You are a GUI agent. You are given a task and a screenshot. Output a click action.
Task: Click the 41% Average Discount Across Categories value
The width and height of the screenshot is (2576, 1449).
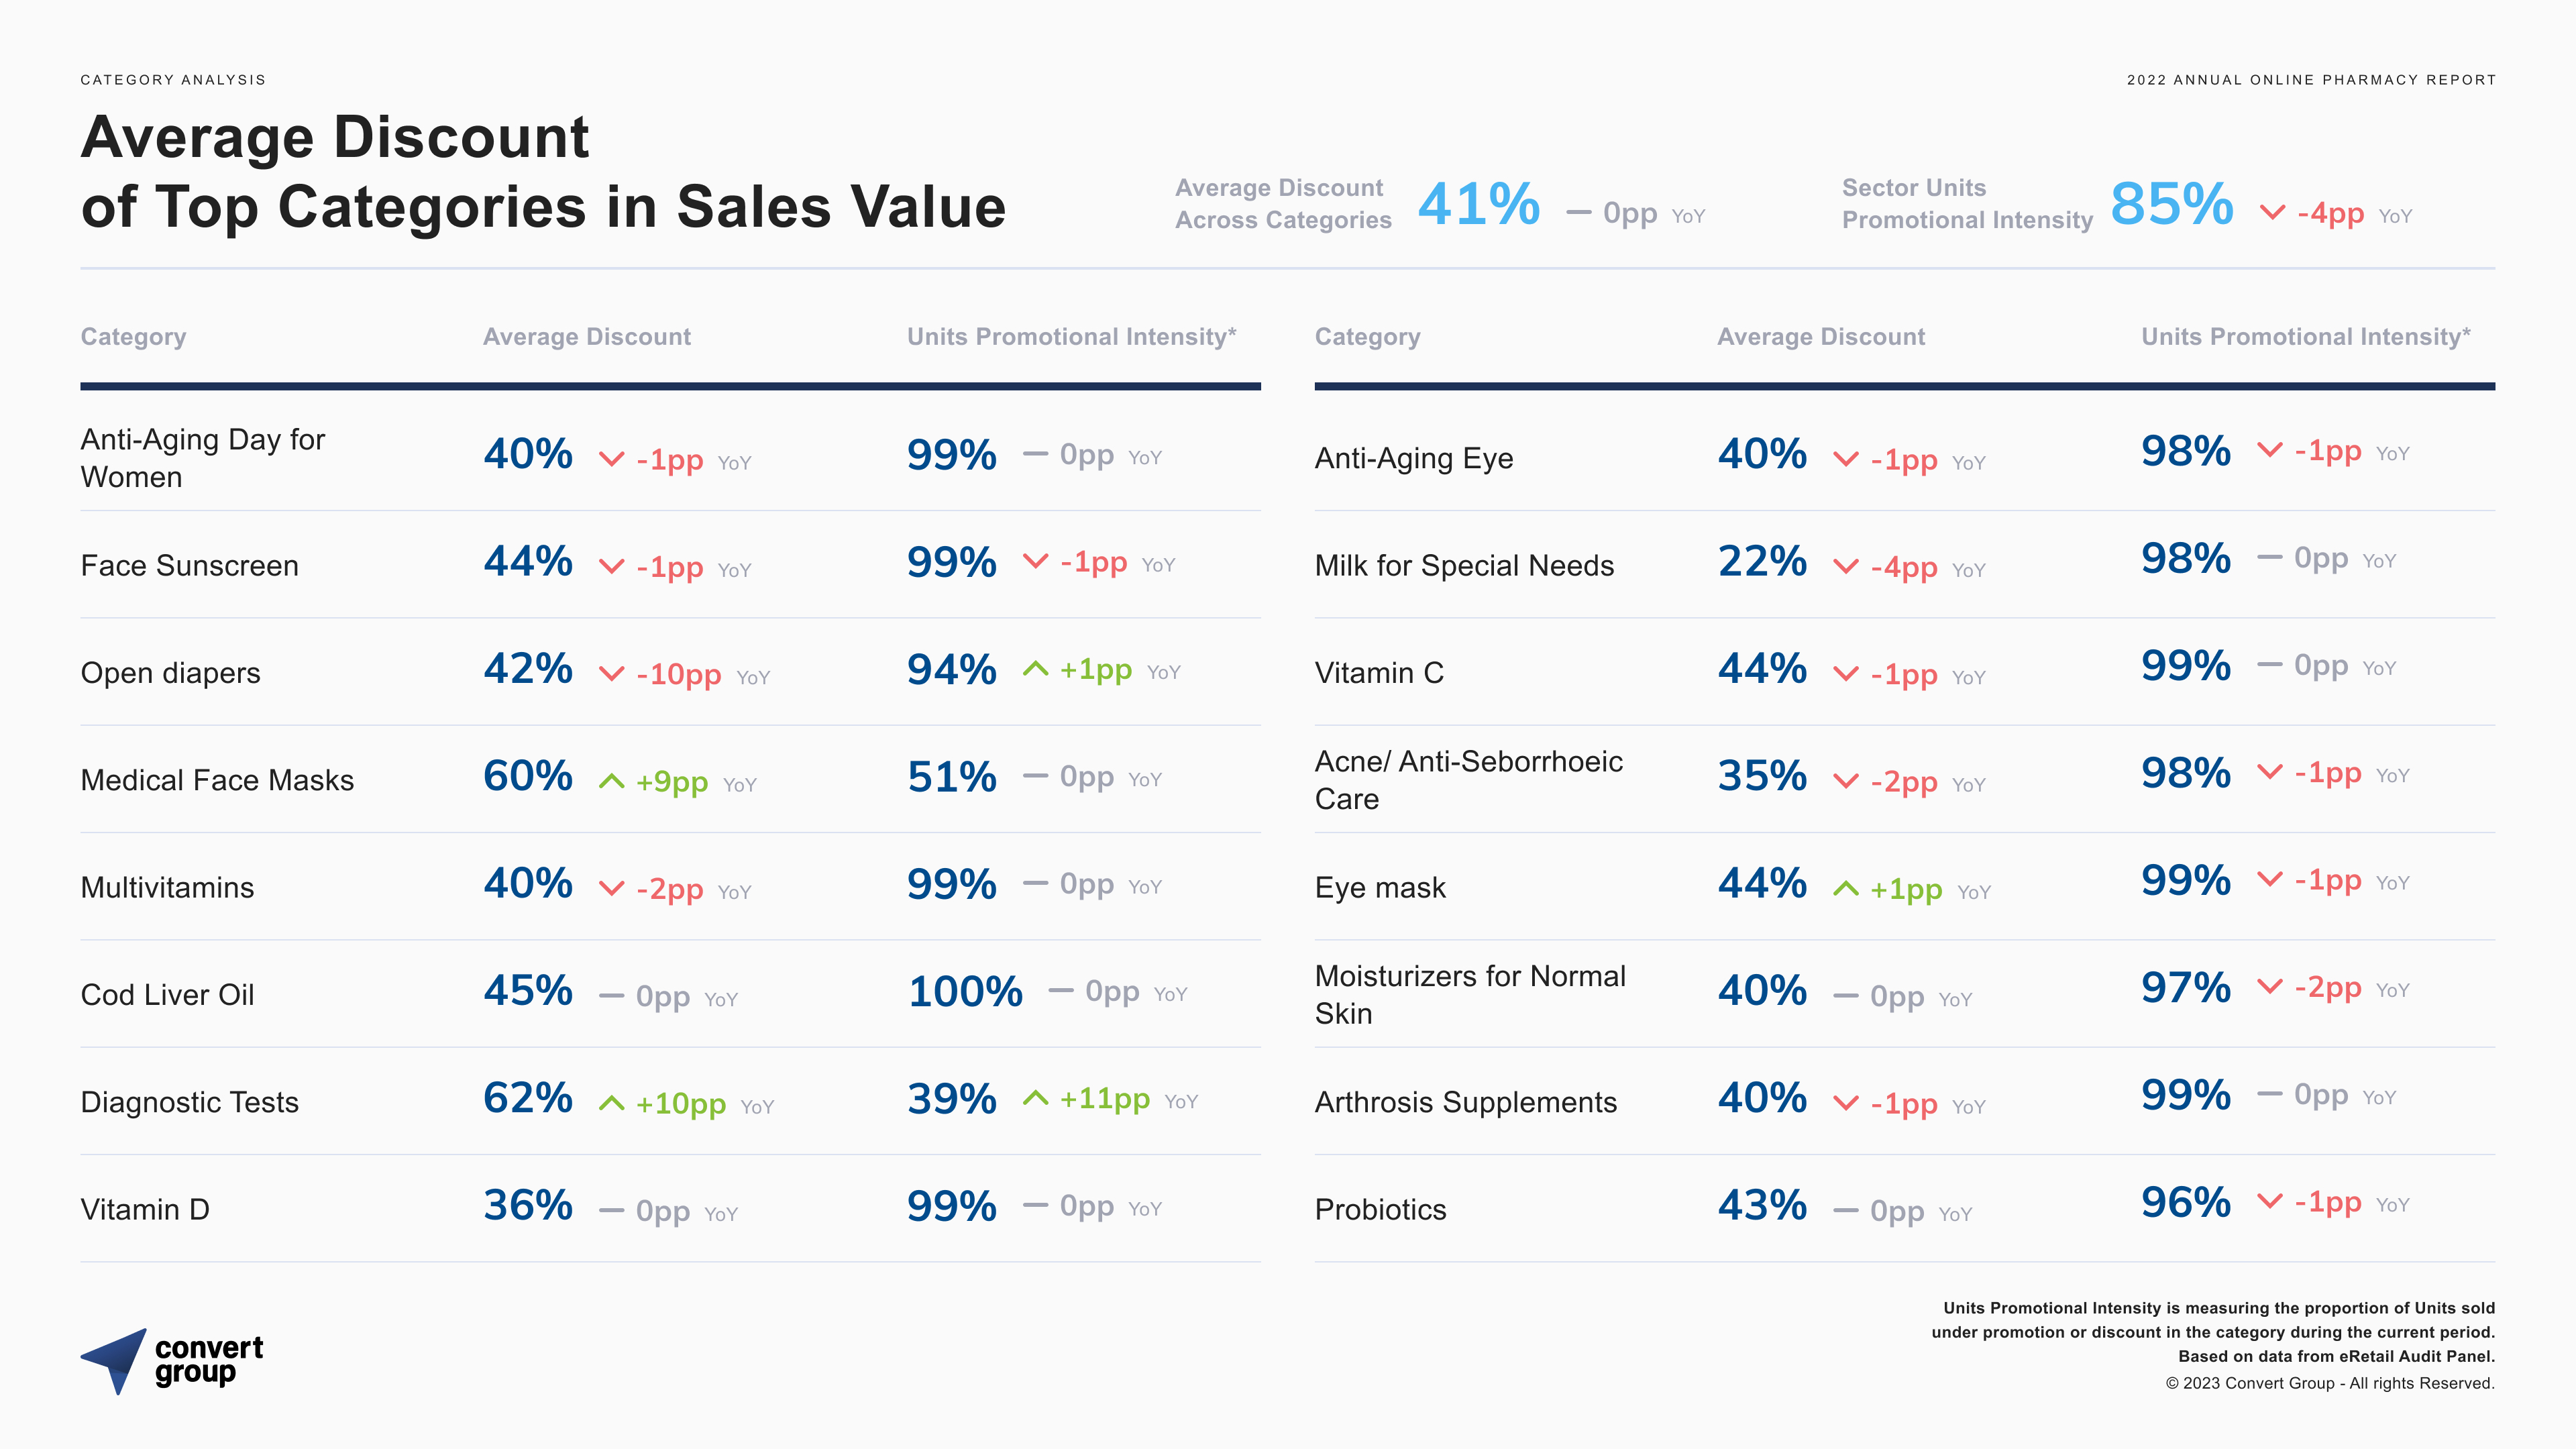1478,204
